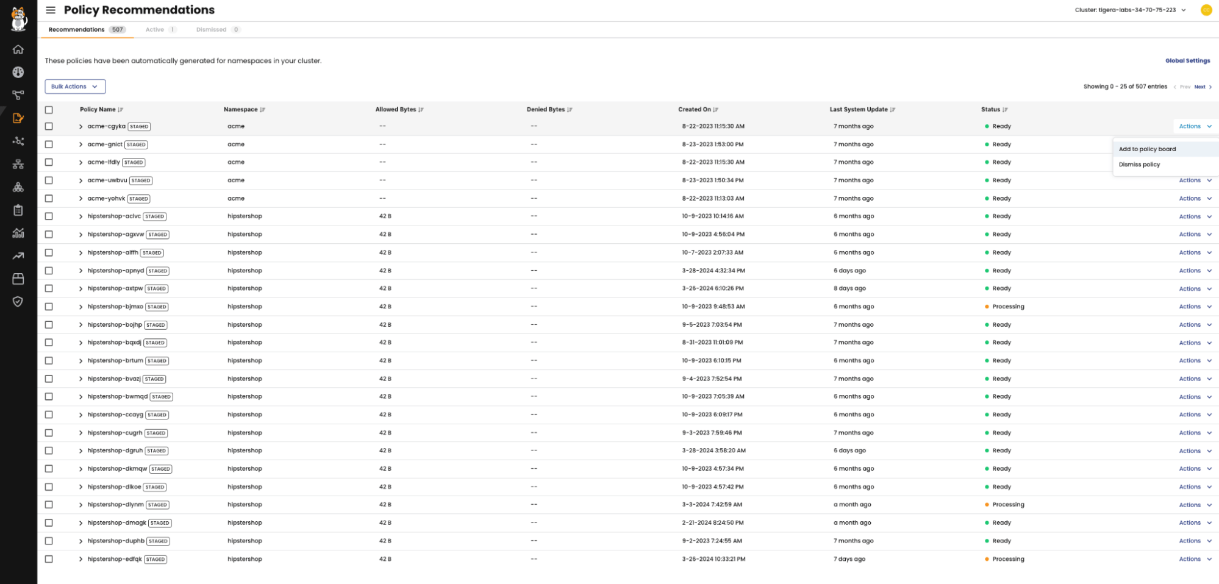Viewport: 1219px width, 584px height.
Task: Click the date 3-28-2024 4:32:34 PM
Action: (713, 271)
